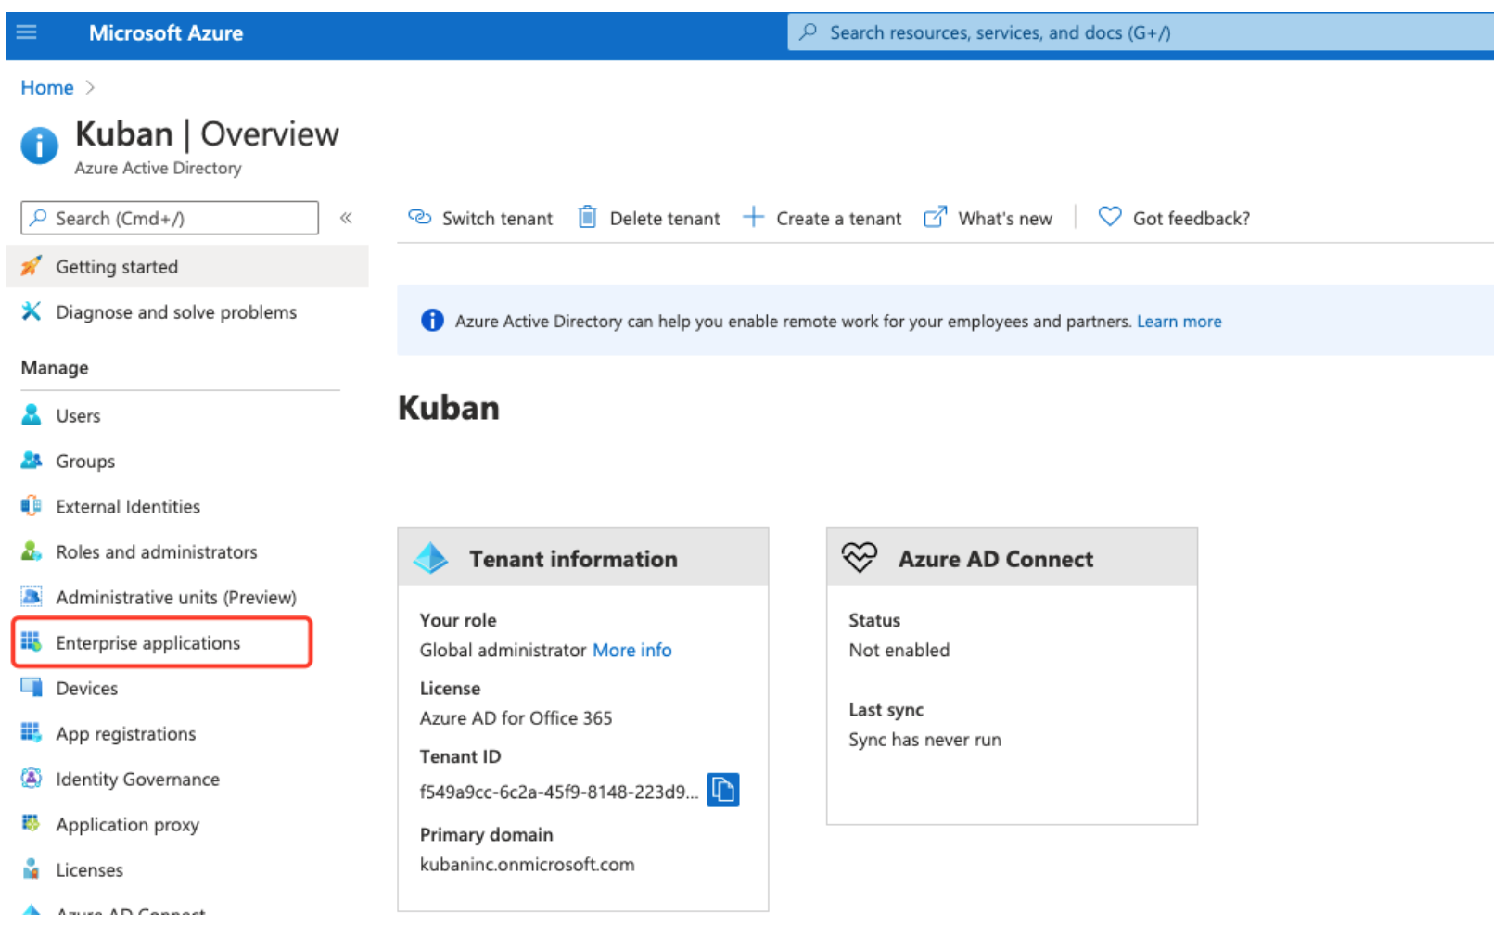Click the search magnifier icon in top bar
The width and height of the screenshot is (1504, 938).
tap(809, 32)
